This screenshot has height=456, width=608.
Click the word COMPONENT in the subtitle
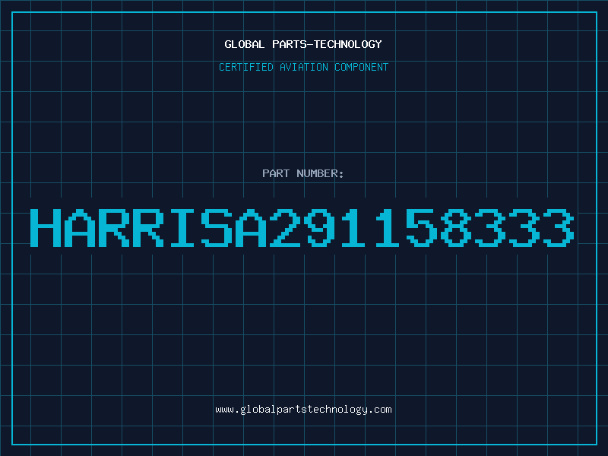[361, 67]
